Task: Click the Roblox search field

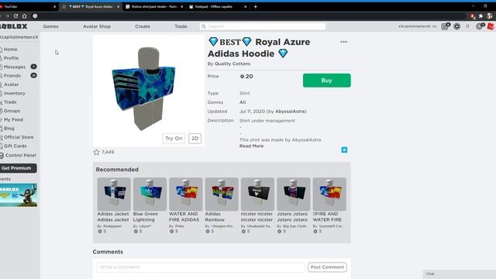Action: (x=263, y=26)
